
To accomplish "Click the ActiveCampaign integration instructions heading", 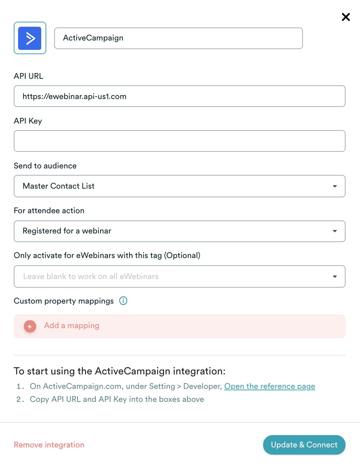I will (x=119, y=371).
